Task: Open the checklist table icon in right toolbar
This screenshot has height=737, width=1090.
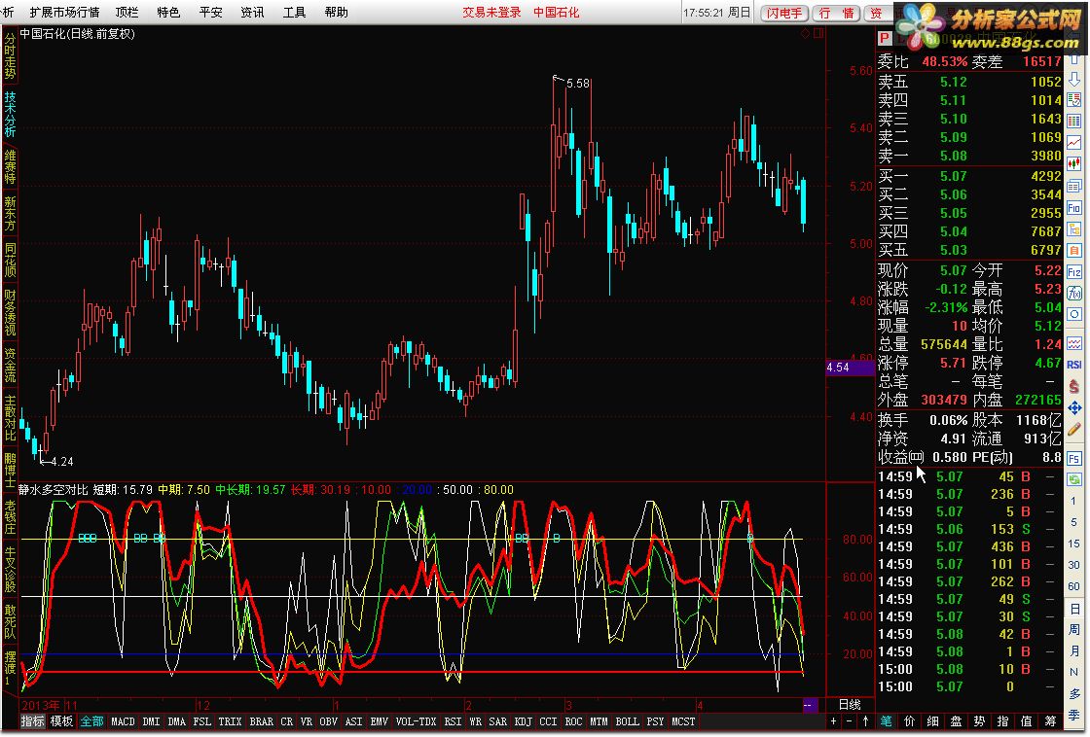Action: tap(1074, 101)
